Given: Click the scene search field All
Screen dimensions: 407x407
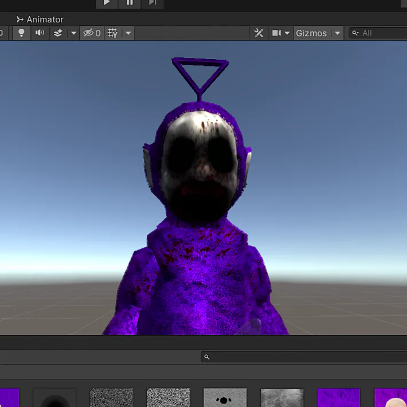Looking at the screenshot, I should pyautogui.click(x=379, y=33).
